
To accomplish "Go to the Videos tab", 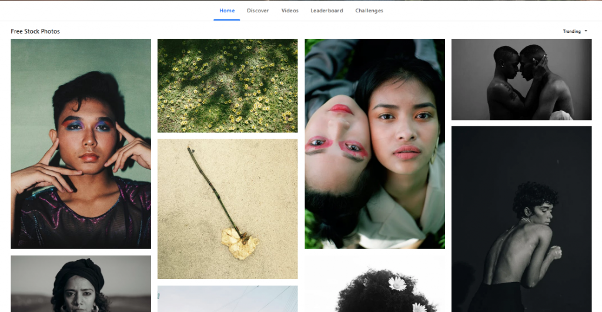I will coord(290,11).
